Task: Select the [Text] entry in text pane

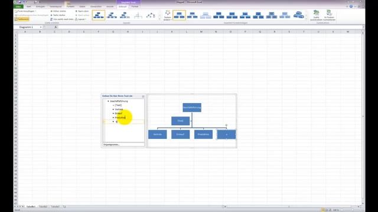Action: point(118,105)
